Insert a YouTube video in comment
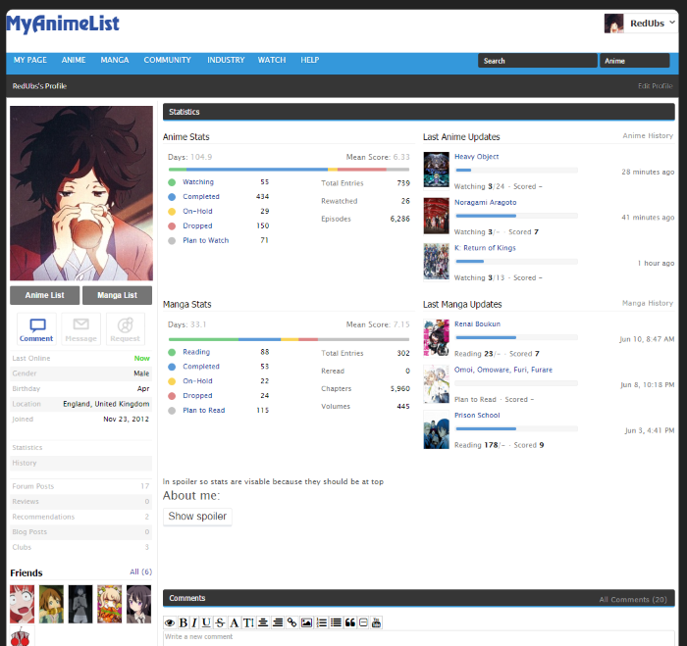The image size is (687, 646). pos(376,622)
